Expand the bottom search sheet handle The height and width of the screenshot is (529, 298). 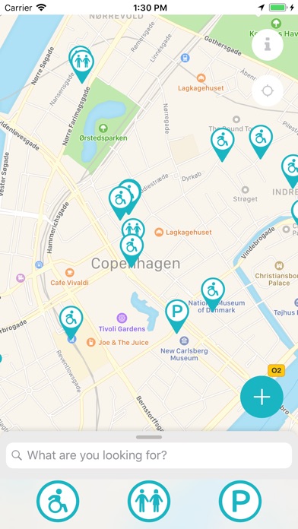click(x=149, y=437)
